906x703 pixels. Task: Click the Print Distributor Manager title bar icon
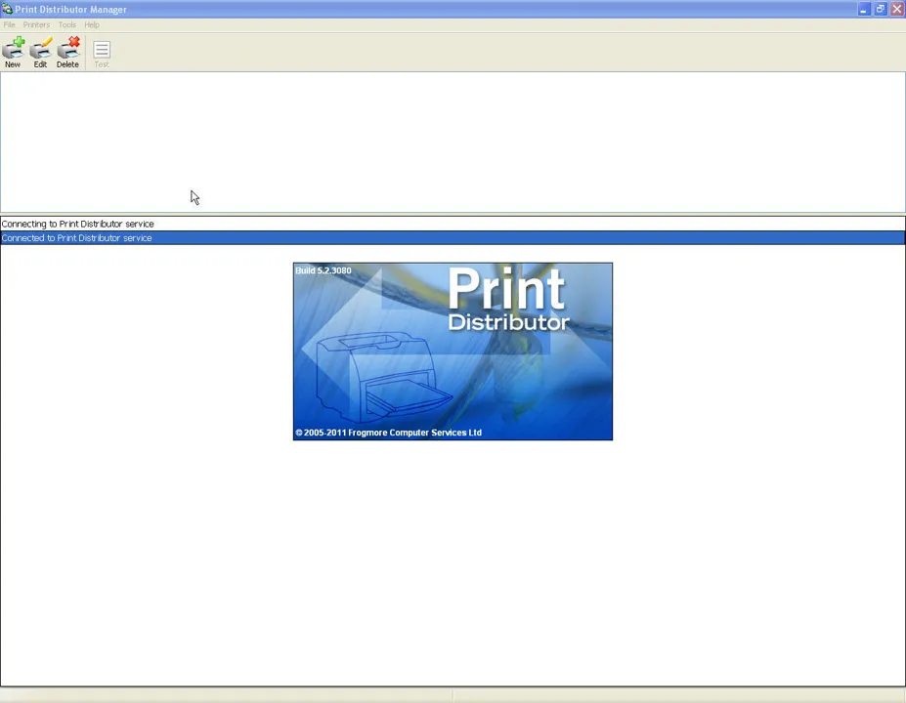(7, 9)
